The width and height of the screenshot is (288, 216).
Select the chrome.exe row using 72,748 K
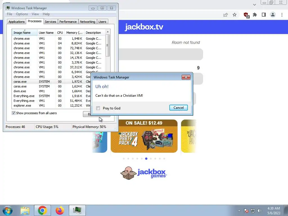[58, 48]
